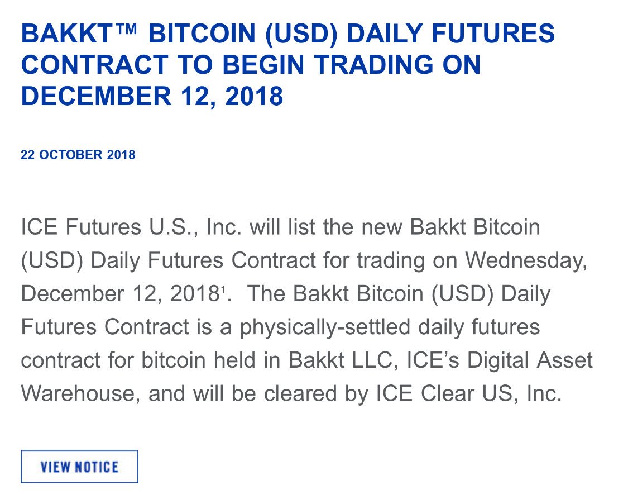Click ICE Clear US, Inc. text

469,393
